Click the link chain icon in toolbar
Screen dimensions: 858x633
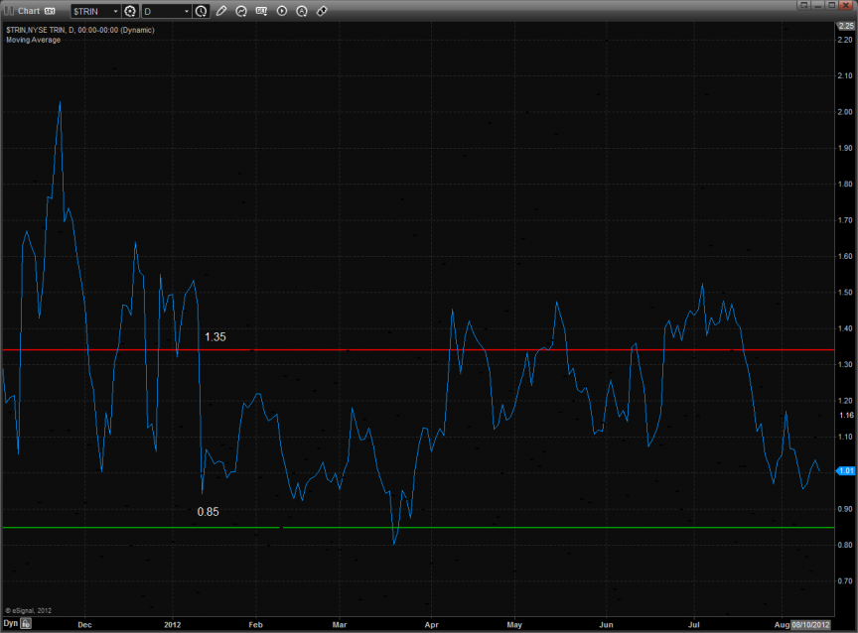pyautogui.click(x=322, y=11)
